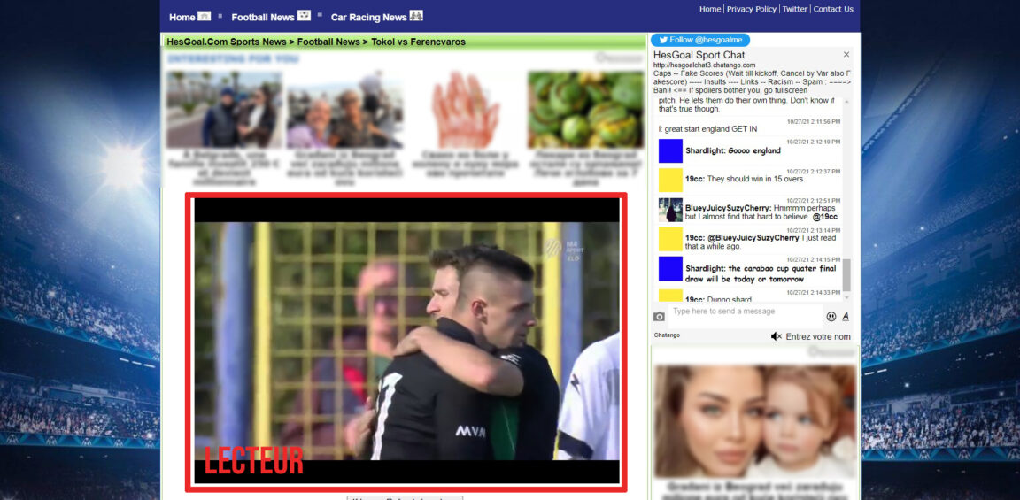1020x500 pixels.
Task: Click the racing icon beside Car Racing News
Action: tap(416, 16)
